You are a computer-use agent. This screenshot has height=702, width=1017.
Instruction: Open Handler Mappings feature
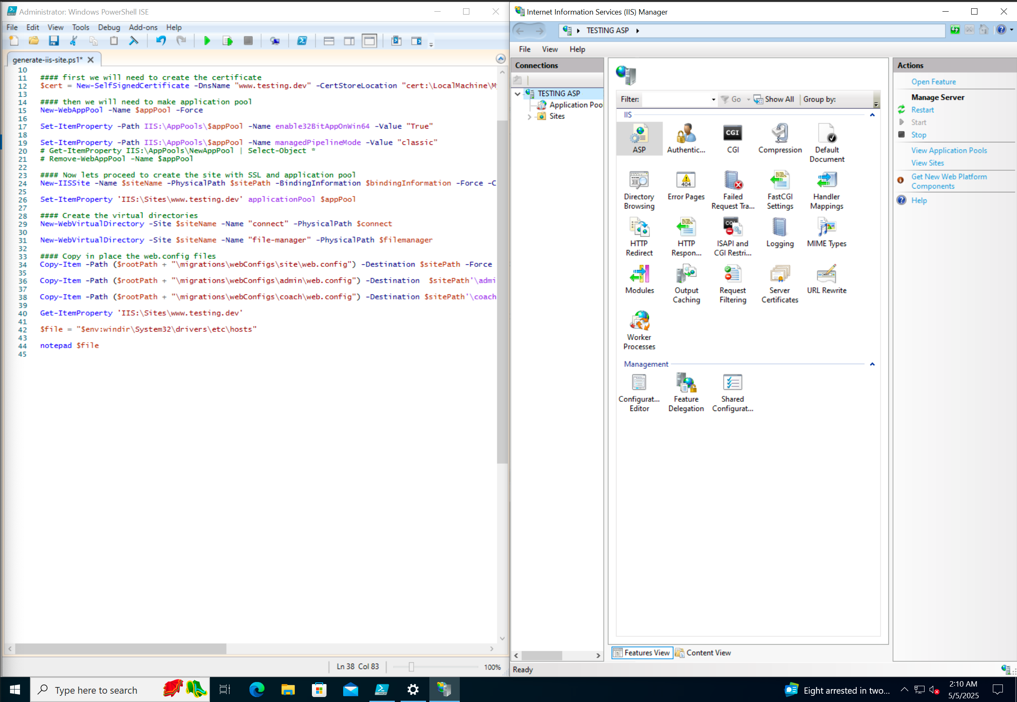pos(827,190)
